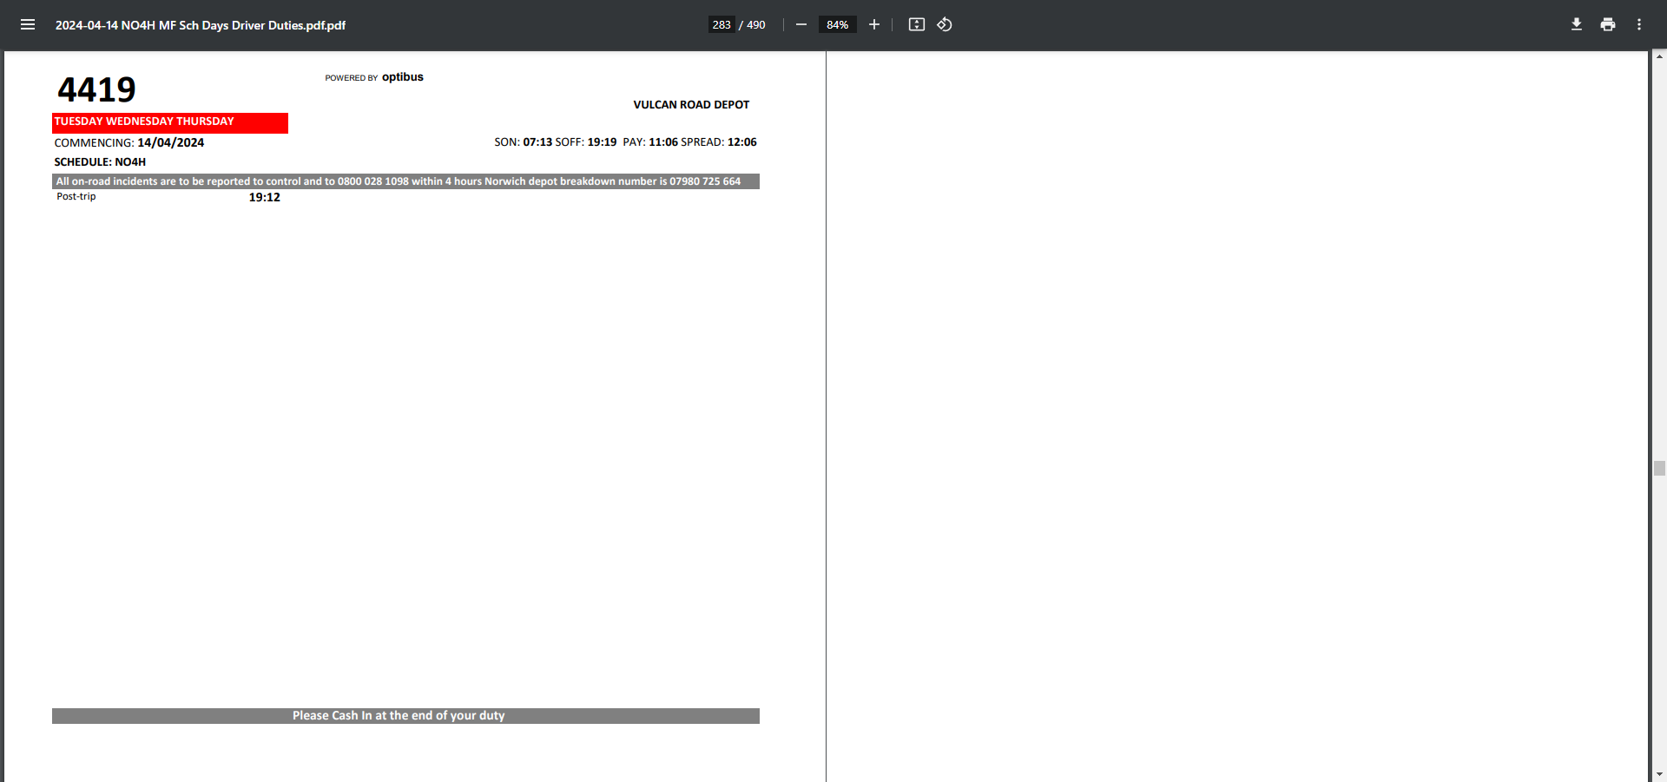Image resolution: width=1667 pixels, height=782 pixels.
Task: Click the 'Please Cash In' footer bar
Action: (405, 716)
